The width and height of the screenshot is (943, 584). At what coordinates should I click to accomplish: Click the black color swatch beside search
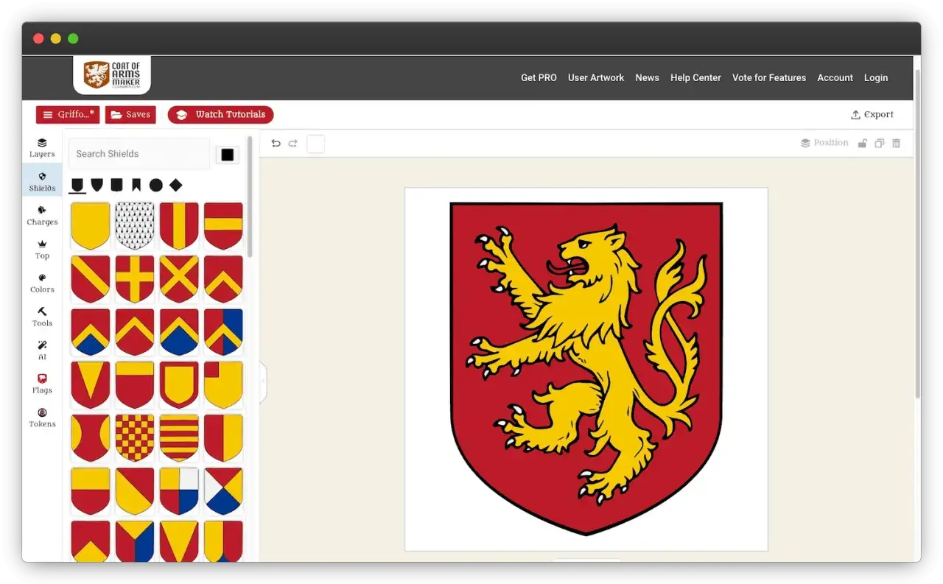click(228, 154)
